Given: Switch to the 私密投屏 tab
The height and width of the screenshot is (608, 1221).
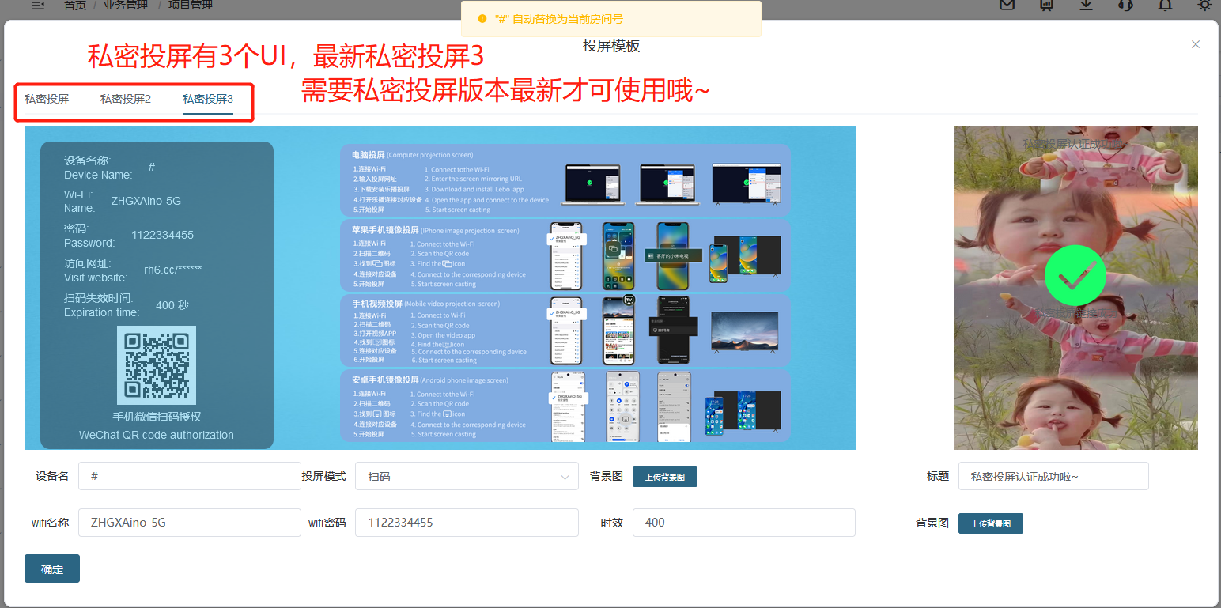Looking at the screenshot, I should pos(47,99).
